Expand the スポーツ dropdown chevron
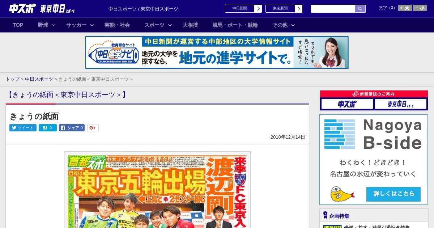Viewport: 434px width, 228px height. pos(170,25)
